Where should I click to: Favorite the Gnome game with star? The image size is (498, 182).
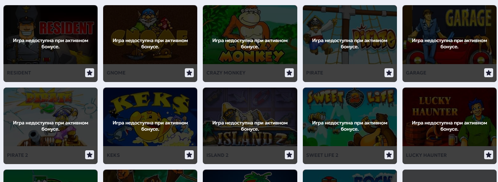tap(189, 73)
